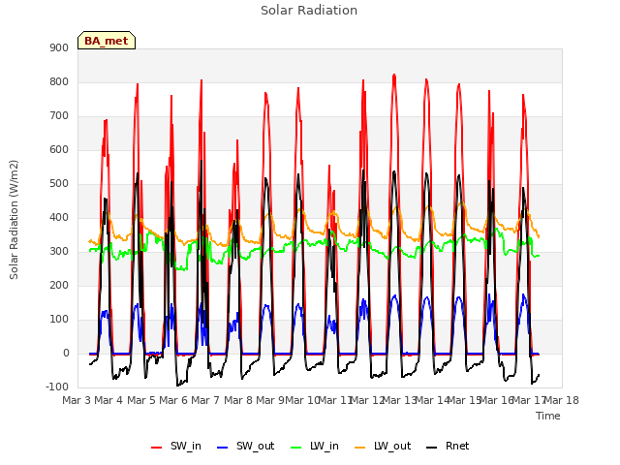Click the 600 y-axis tick label
The image size is (620, 465).
point(59,149)
